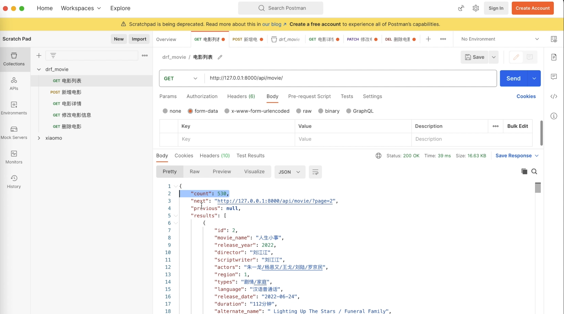The image size is (564, 314).
Task: Click the network globe icon near Status
Action: [378, 156]
